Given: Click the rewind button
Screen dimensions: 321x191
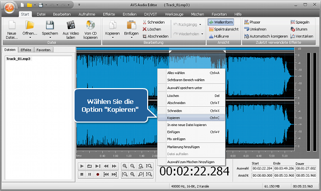Looking at the screenshot, I should coord(106,166).
